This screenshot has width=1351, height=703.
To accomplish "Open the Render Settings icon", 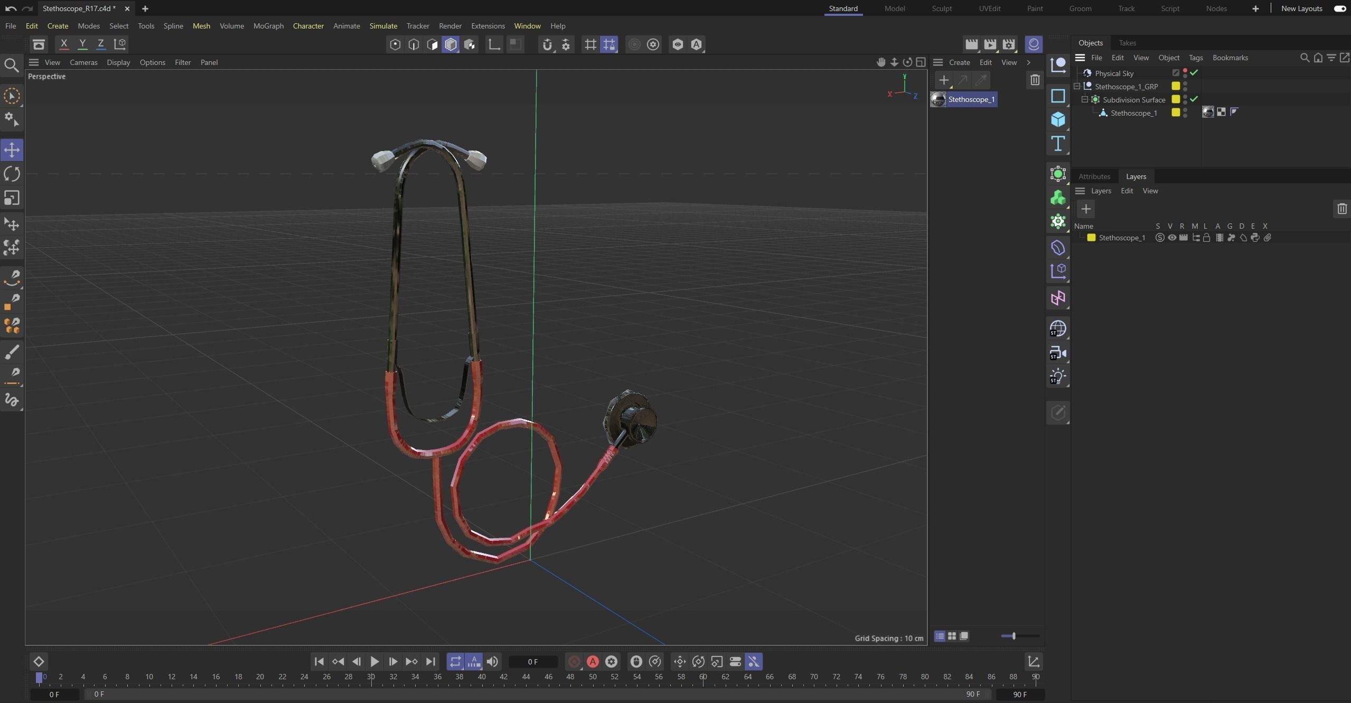I will 1009,44.
